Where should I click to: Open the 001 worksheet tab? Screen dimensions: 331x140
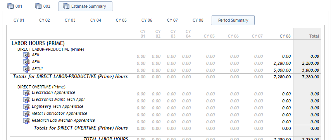15,6
